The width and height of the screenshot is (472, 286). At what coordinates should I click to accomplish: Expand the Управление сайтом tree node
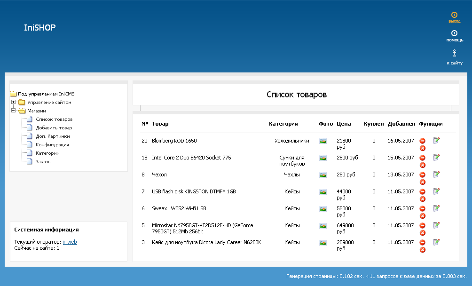coord(14,102)
